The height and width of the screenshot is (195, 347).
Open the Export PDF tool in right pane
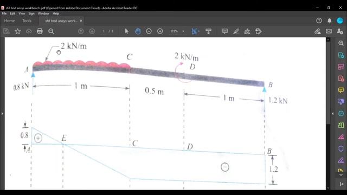(x=341, y=55)
